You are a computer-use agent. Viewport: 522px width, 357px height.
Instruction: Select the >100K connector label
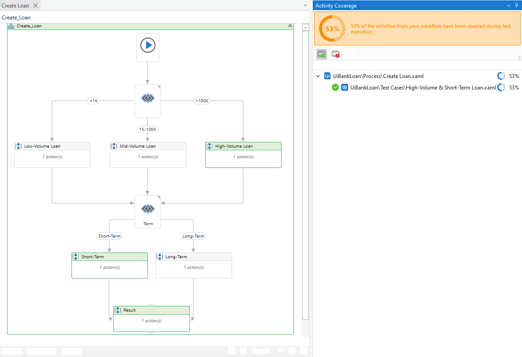(202, 101)
